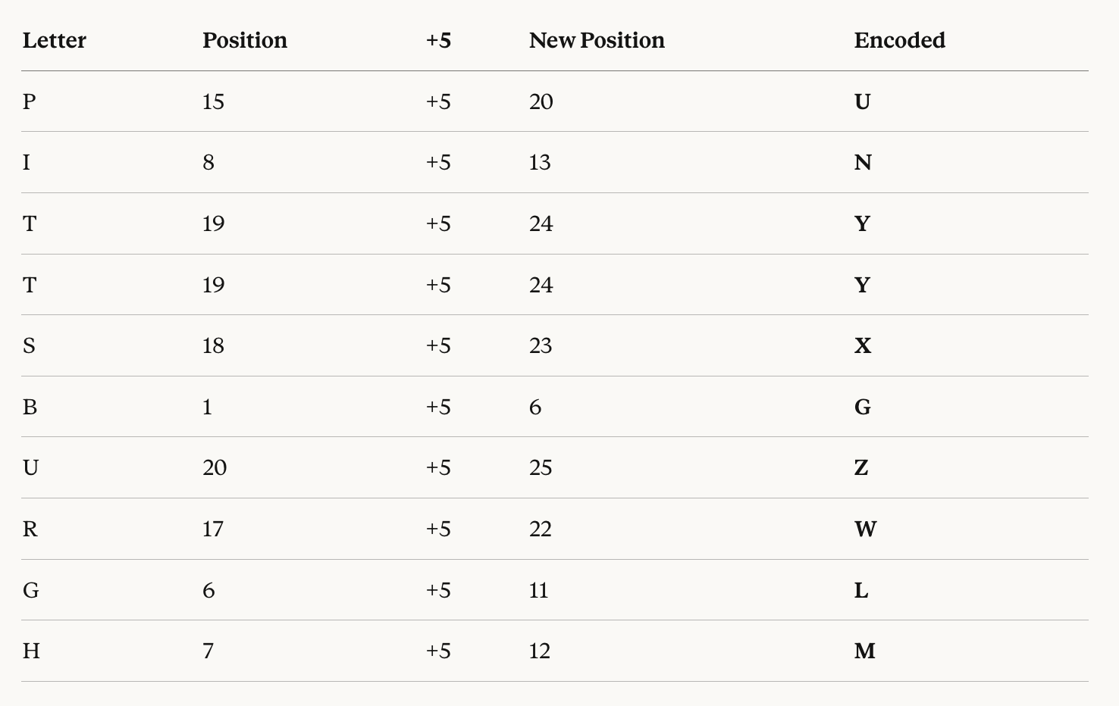The image size is (1119, 706).
Task: Click encoded letter X
Action: point(863,345)
